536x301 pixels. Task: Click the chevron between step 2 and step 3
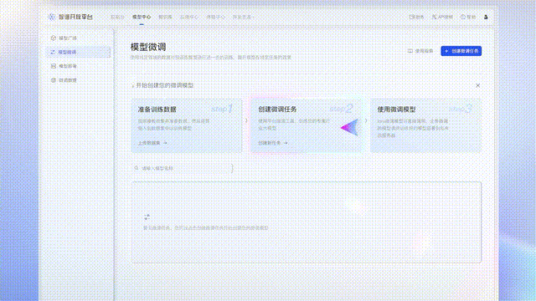pos(366,120)
